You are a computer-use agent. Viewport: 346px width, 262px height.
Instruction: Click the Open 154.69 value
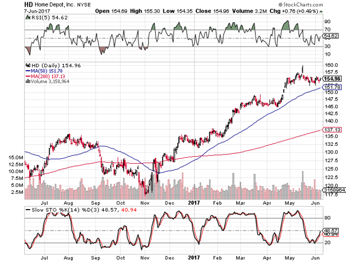[x=111, y=11]
